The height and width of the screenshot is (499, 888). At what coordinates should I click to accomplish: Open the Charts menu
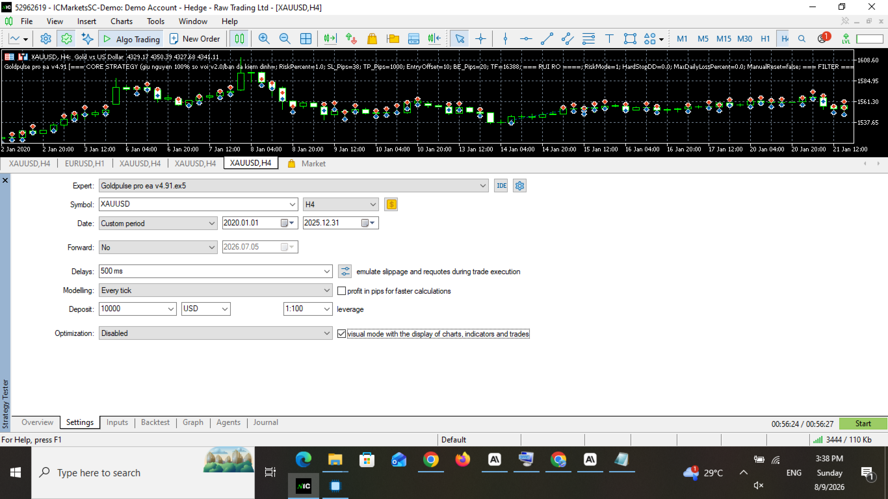(x=122, y=21)
